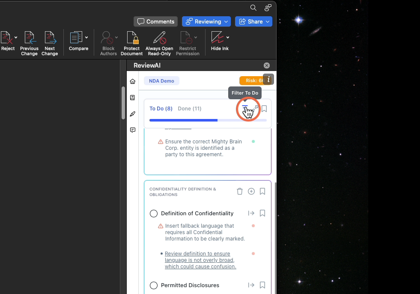Select the "Ensure the correct Mighty Brain Corp." warning text

[x=203, y=148]
